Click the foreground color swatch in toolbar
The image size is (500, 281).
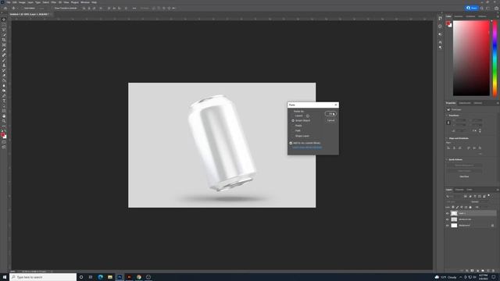pyautogui.click(x=3, y=135)
